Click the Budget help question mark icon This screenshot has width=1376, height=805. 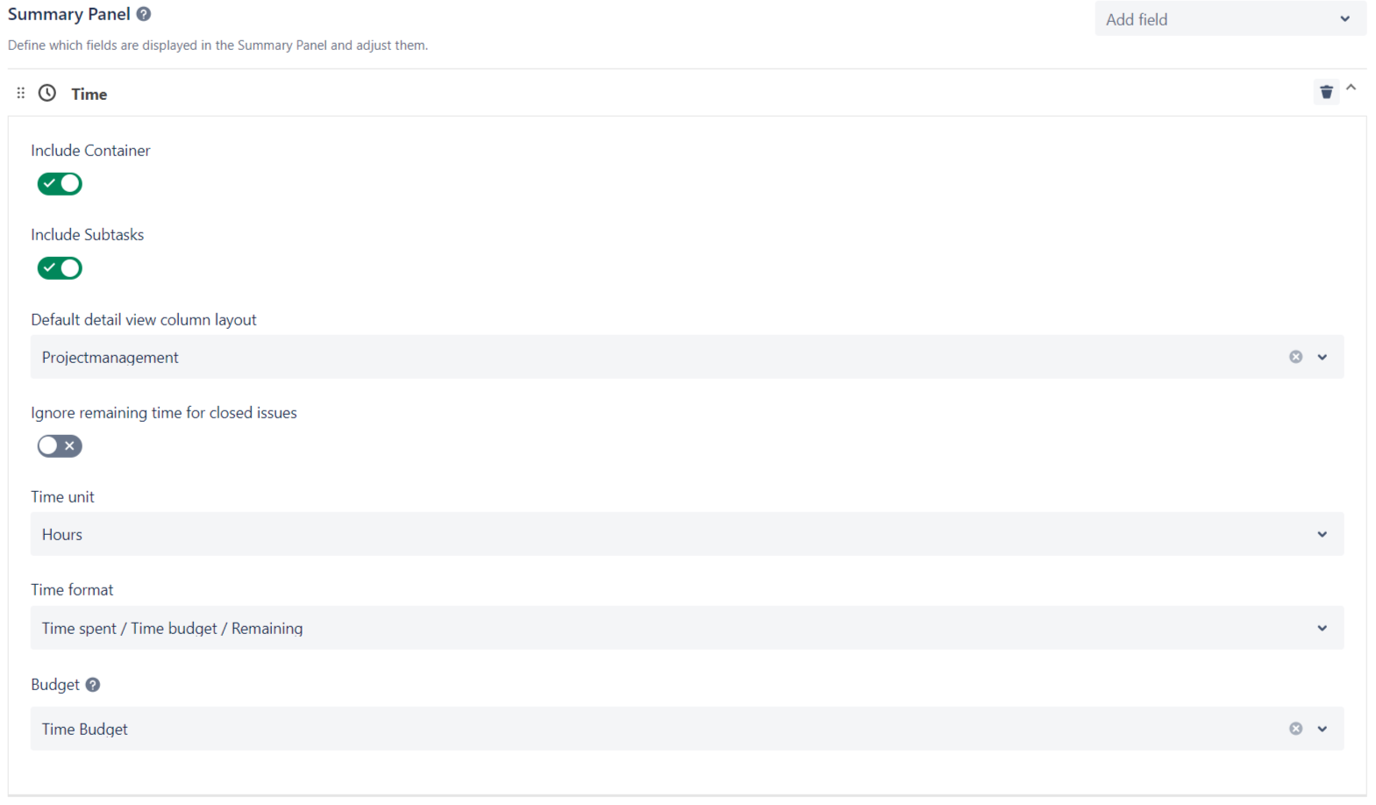(93, 685)
